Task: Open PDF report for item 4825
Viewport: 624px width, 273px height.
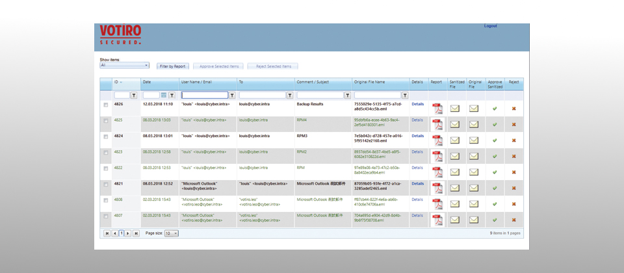Action: (437, 125)
